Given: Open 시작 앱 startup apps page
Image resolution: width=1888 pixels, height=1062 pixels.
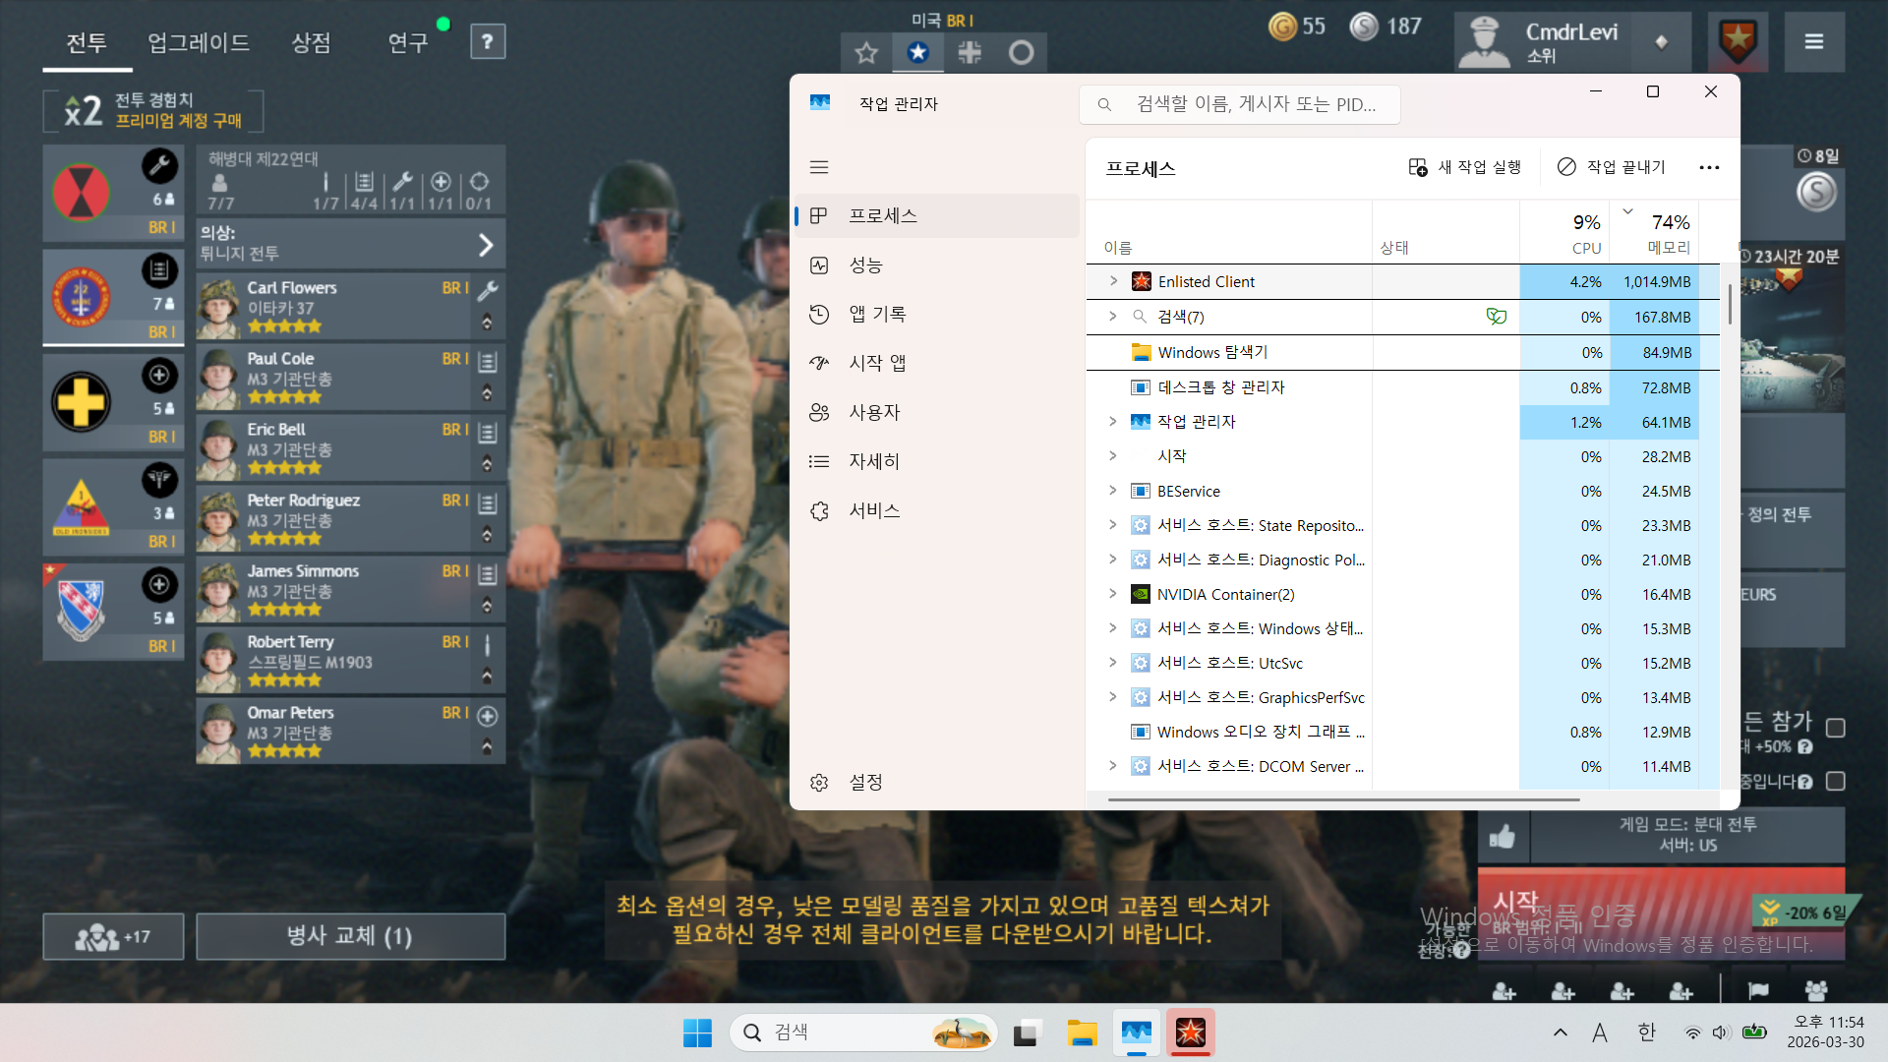Looking at the screenshot, I should pos(876,364).
